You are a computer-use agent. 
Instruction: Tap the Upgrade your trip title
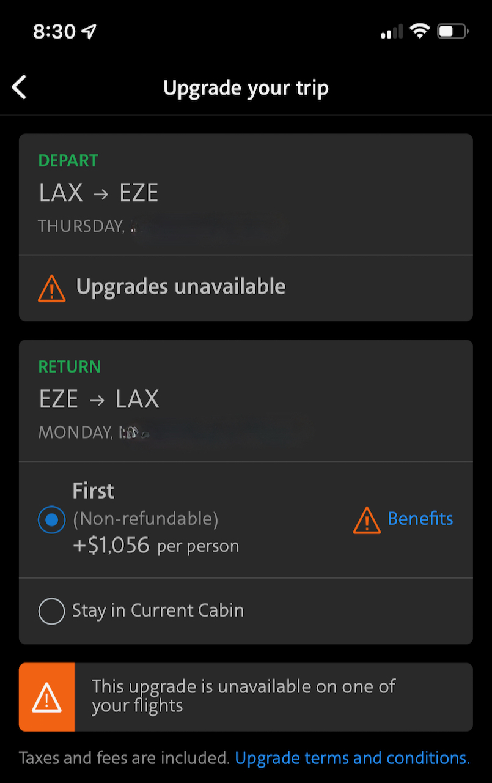(x=246, y=89)
